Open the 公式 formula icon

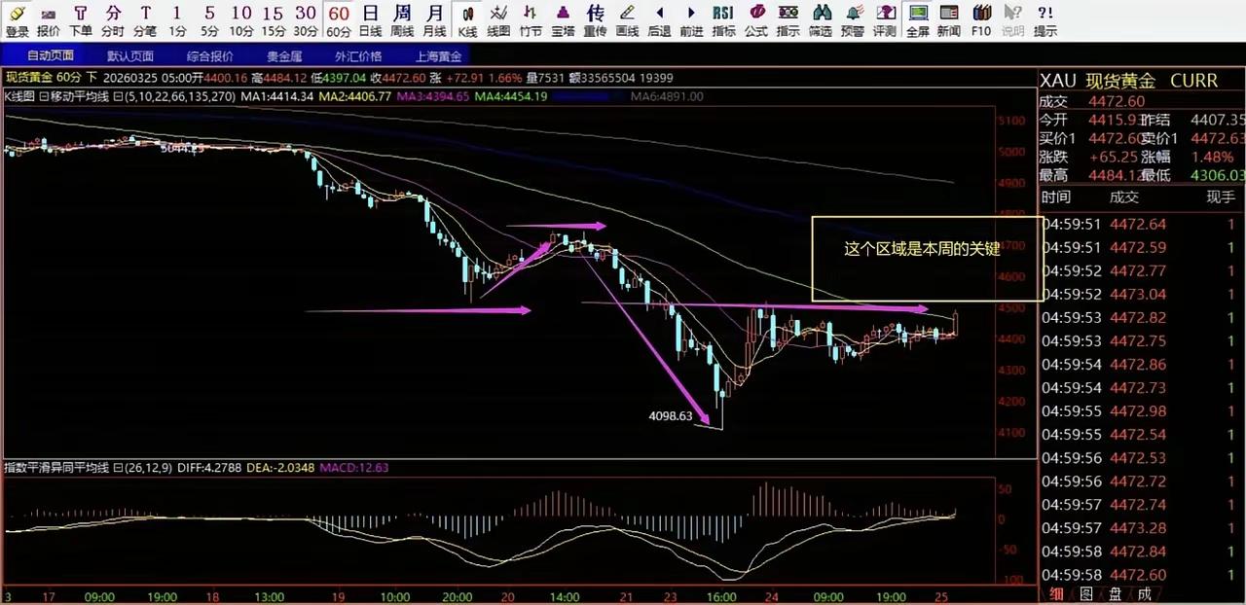point(755,19)
